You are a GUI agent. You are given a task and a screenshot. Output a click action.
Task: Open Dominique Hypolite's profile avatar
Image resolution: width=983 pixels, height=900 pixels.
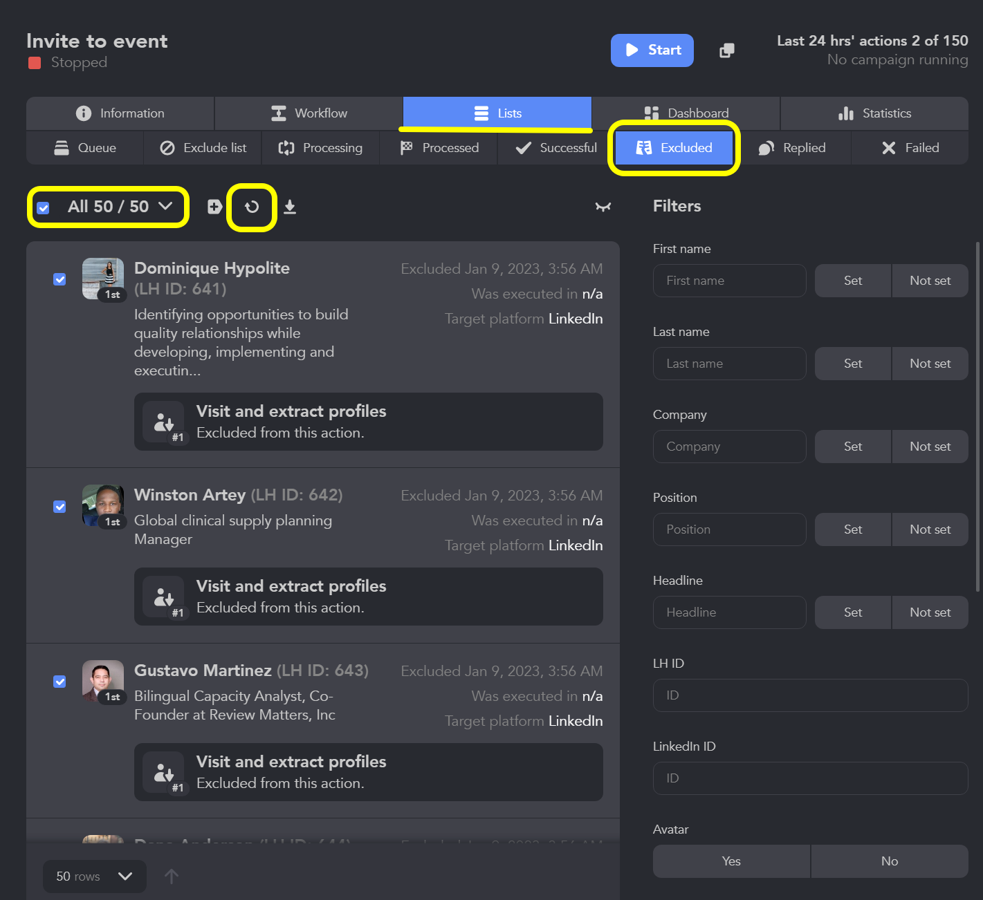point(103,278)
